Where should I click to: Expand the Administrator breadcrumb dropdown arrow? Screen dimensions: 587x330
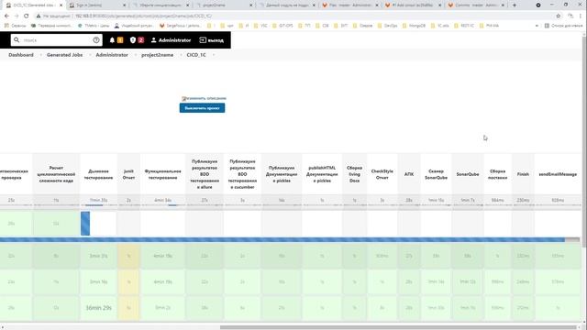136,55
